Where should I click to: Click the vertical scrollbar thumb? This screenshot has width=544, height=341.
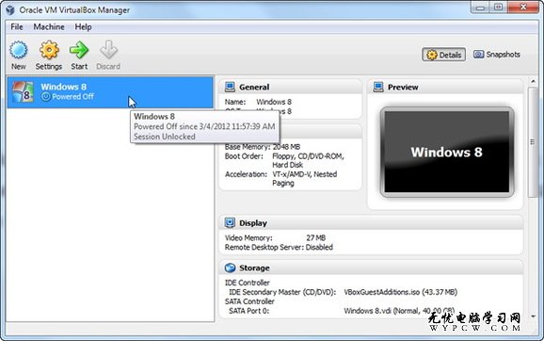point(532,142)
